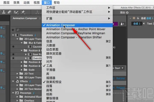Select 动态草图 menu item
The height and width of the screenshot is (102, 154).
click(x=77, y=49)
